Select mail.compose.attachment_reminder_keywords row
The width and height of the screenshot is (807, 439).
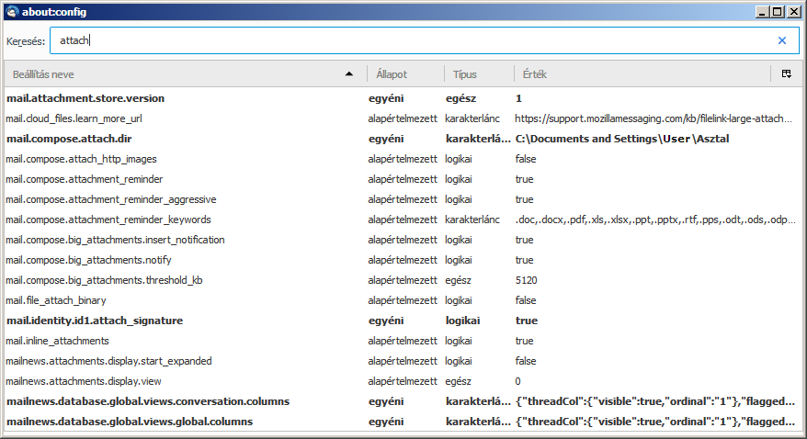[x=403, y=219]
